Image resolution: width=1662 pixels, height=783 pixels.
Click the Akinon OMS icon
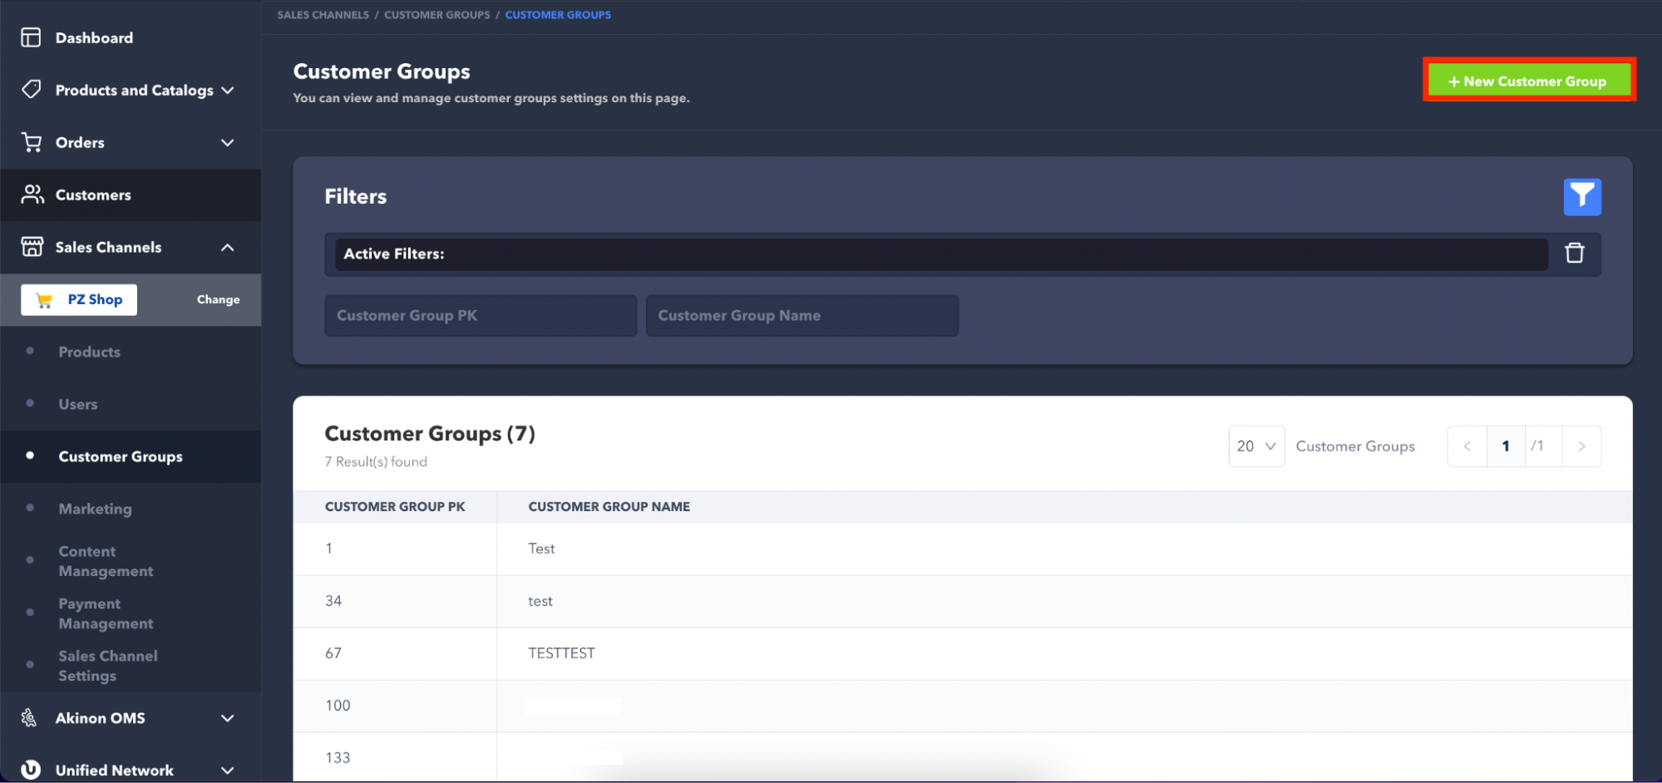click(30, 718)
